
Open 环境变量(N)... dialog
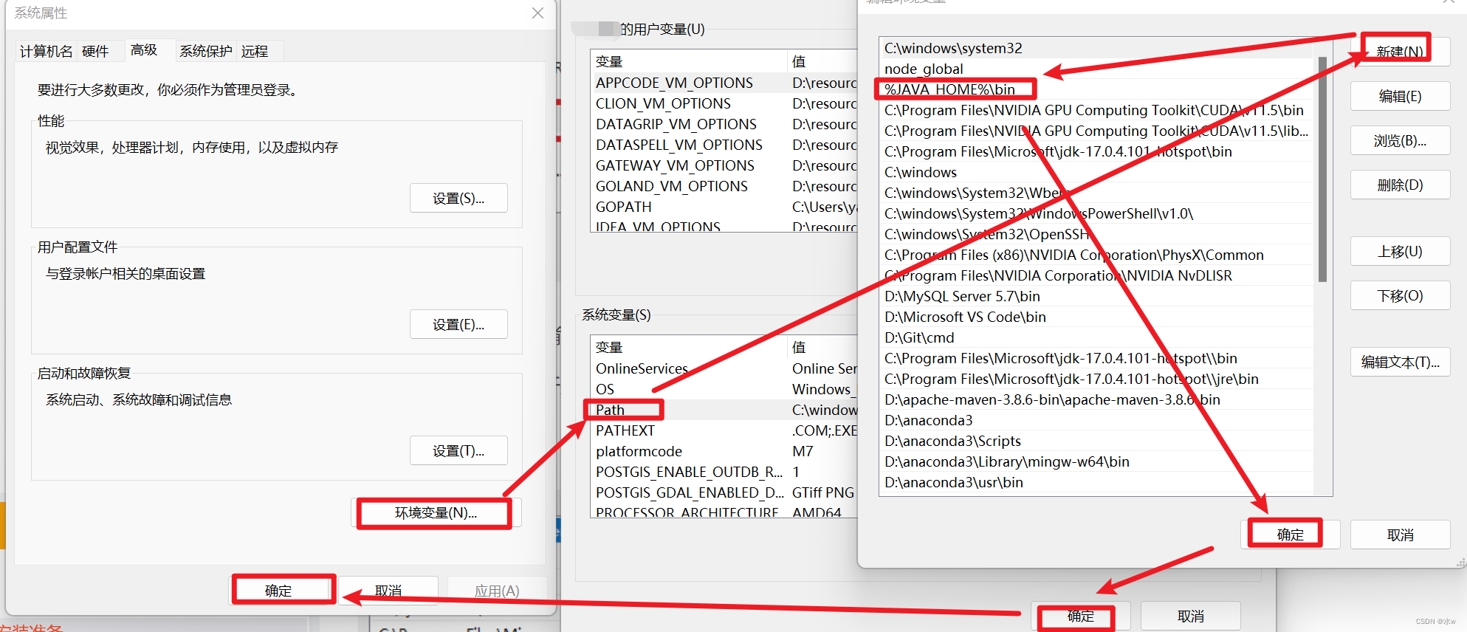(x=436, y=513)
